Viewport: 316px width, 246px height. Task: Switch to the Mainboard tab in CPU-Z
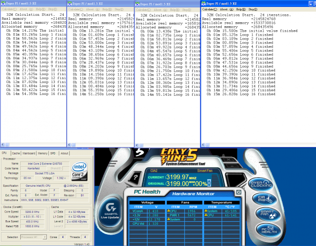coord(29,153)
